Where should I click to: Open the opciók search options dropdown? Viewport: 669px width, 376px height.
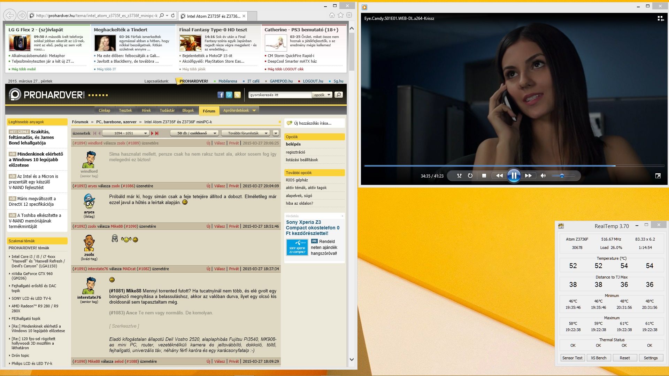pyautogui.click(x=322, y=95)
